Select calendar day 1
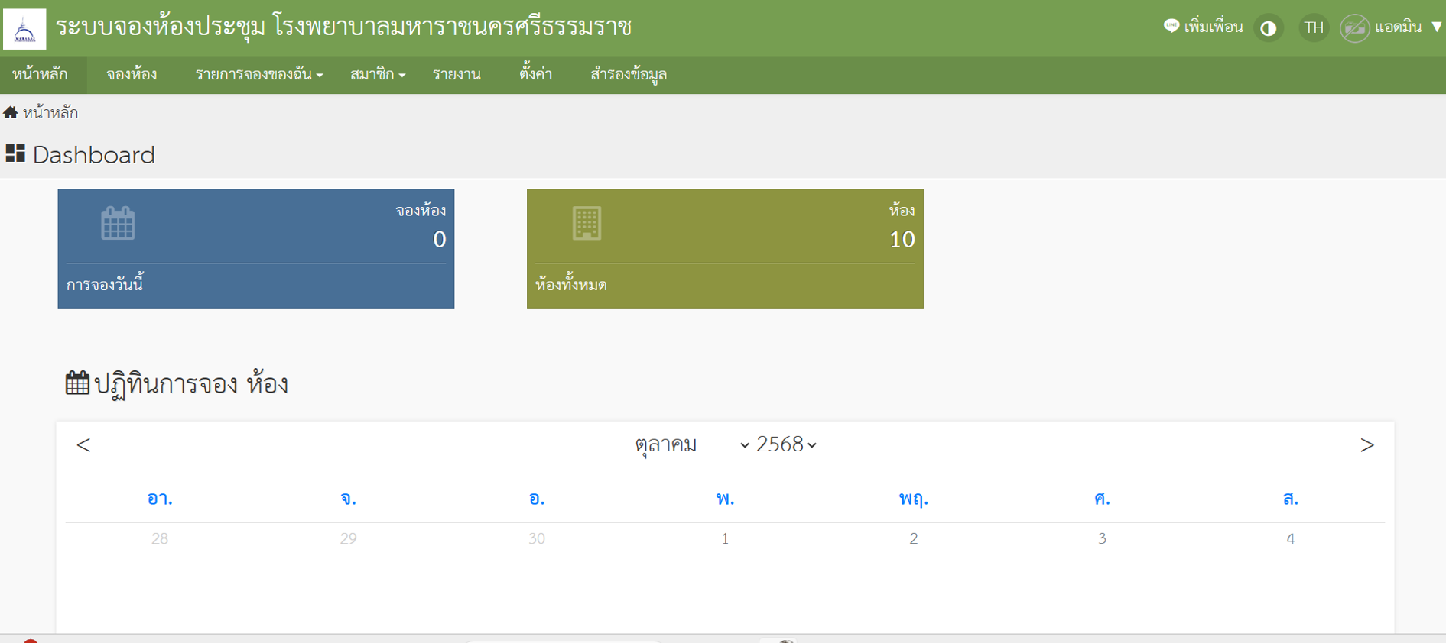This screenshot has width=1446, height=643. [725, 538]
